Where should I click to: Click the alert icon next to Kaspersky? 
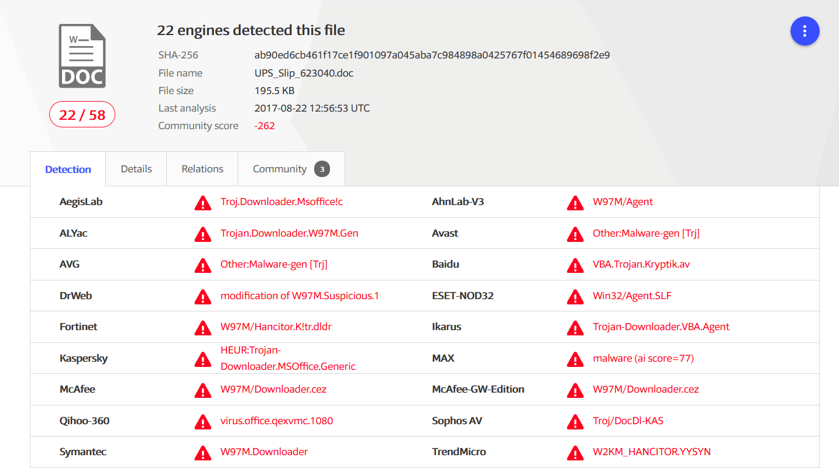pyautogui.click(x=202, y=359)
